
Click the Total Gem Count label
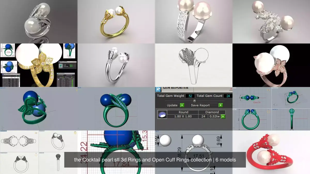(x=209, y=96)
